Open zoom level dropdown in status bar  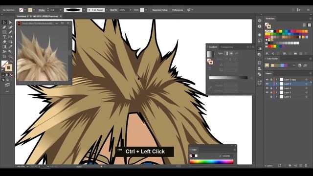click(27, 166)
